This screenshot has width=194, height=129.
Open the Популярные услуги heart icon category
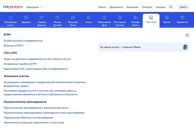click(10, 18)
